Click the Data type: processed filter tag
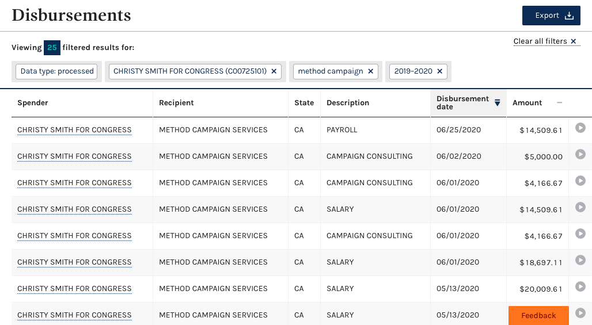 (57, 71)
